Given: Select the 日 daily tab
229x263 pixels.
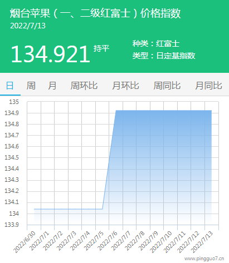Looking at the screenshot, I should point(10,86).
